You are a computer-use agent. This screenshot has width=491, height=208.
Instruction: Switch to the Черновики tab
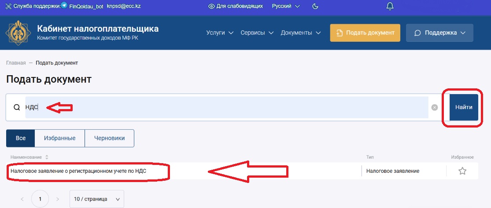109,138
